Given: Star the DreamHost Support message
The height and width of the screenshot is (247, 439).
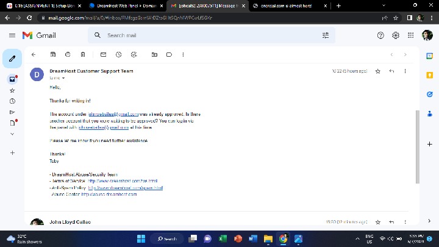Looking at the screenshot, I should 378,71.
